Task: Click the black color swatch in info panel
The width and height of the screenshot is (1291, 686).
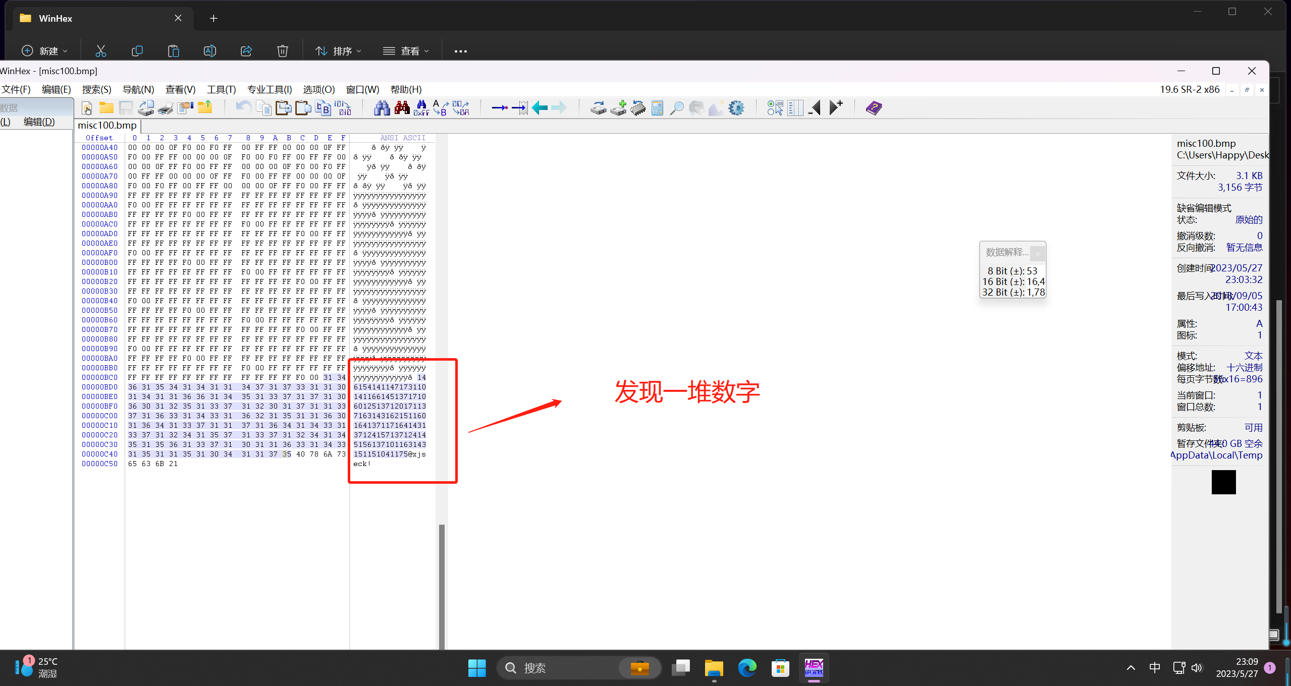Action: point(1223,482)
